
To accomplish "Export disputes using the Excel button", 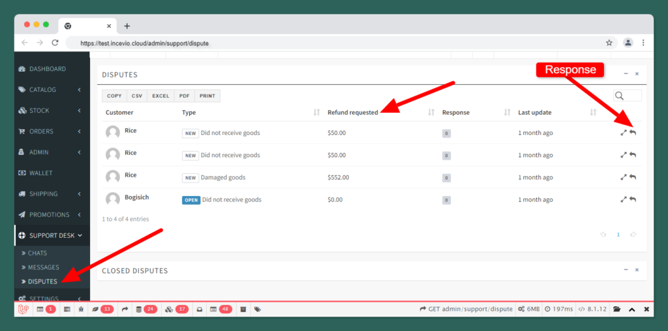I will tap(160, 96).
